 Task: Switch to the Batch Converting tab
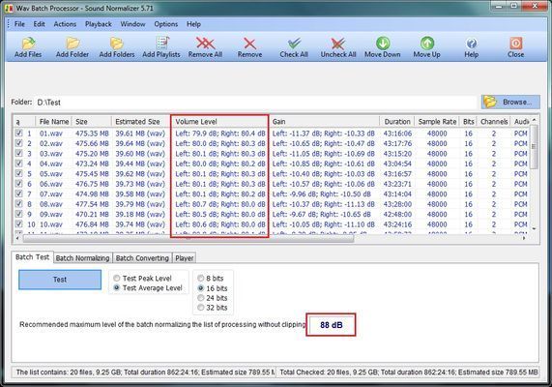point(142,258)
